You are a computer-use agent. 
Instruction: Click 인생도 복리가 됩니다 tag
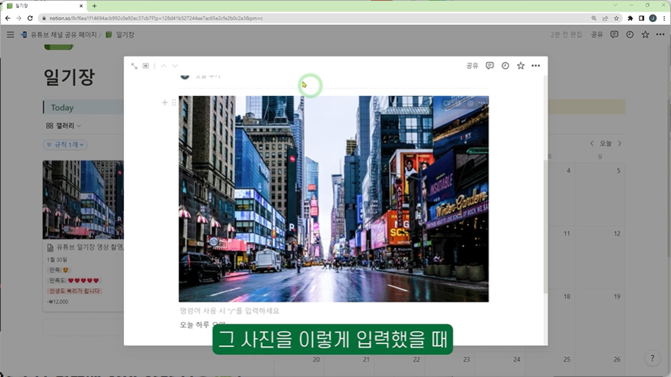74,290
